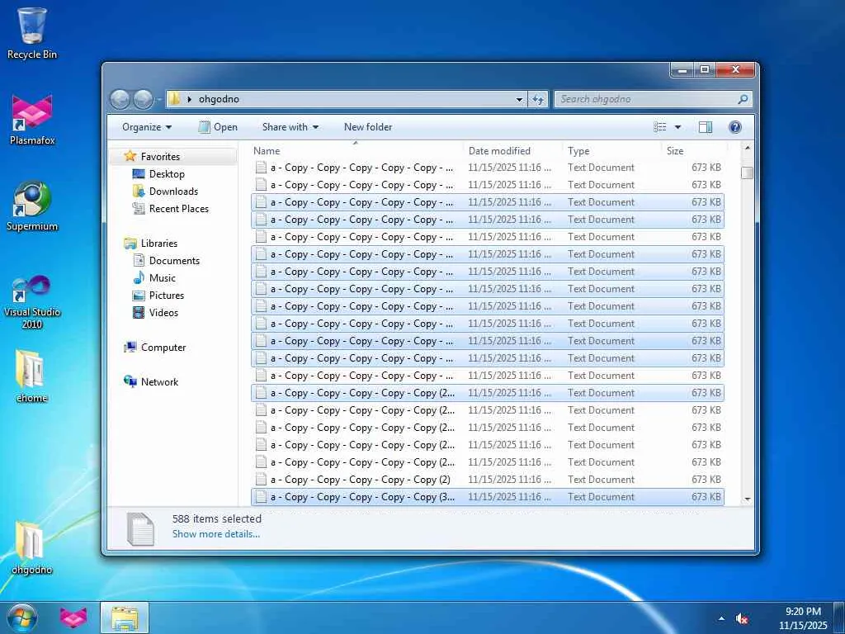Expand the change view options arrow
This screenshot has height=634, width=845.
677,127
